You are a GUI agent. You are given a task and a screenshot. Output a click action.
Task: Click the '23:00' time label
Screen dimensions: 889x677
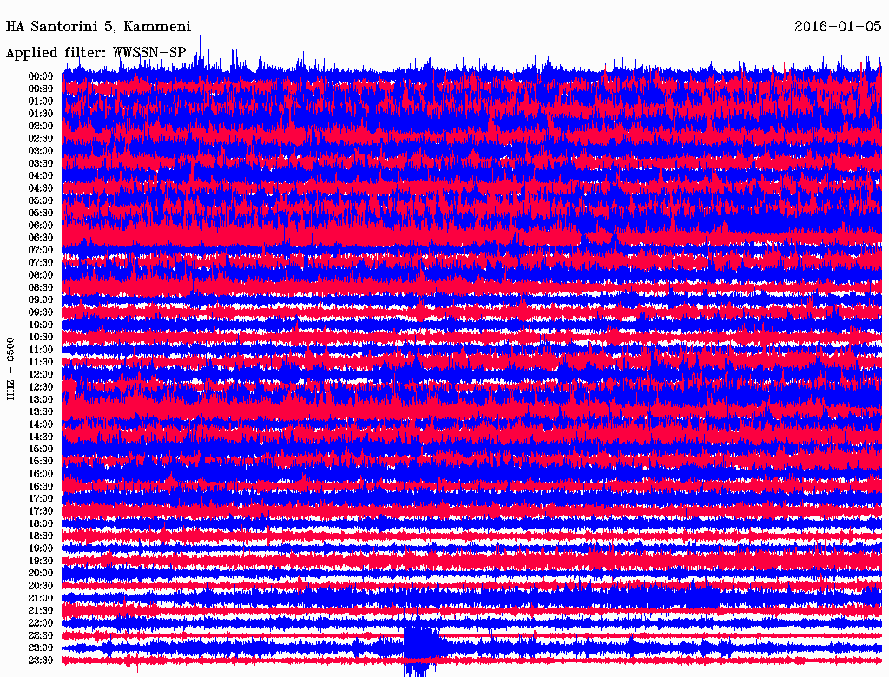[x=41, y=648]
